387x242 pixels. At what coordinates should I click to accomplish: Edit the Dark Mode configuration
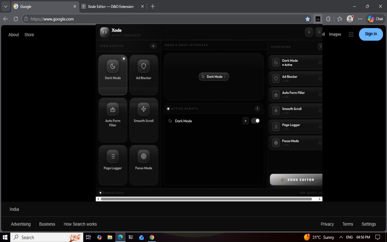[x=320, y=63]
